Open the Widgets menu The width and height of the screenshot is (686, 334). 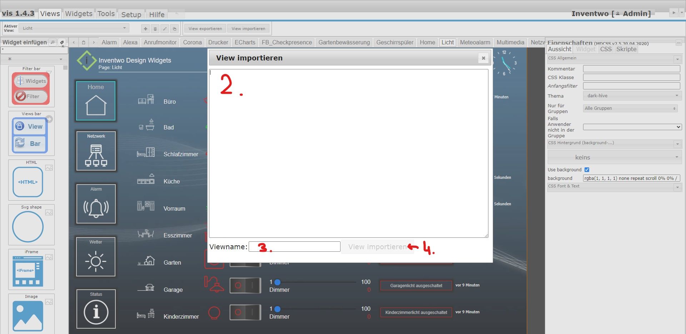pyautogui.click(x=79, y=14)
